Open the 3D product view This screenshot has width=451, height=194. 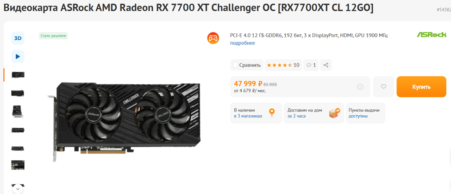(x=18, y=38)
